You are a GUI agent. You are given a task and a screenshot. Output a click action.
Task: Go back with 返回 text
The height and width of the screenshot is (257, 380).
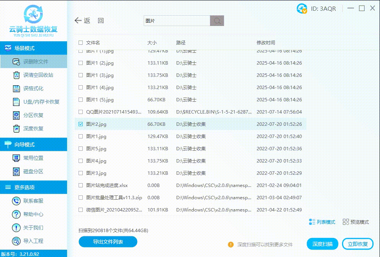tap(94, 21)
